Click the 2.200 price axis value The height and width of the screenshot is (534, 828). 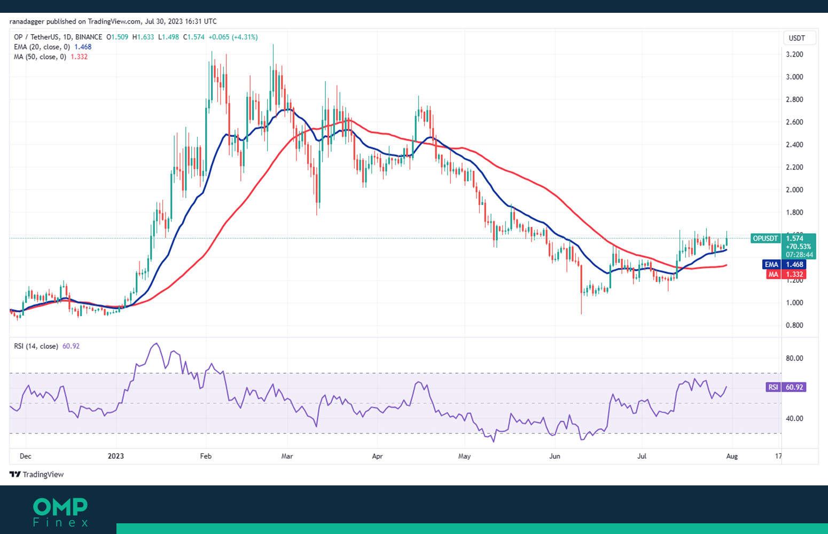click(794, 167)
